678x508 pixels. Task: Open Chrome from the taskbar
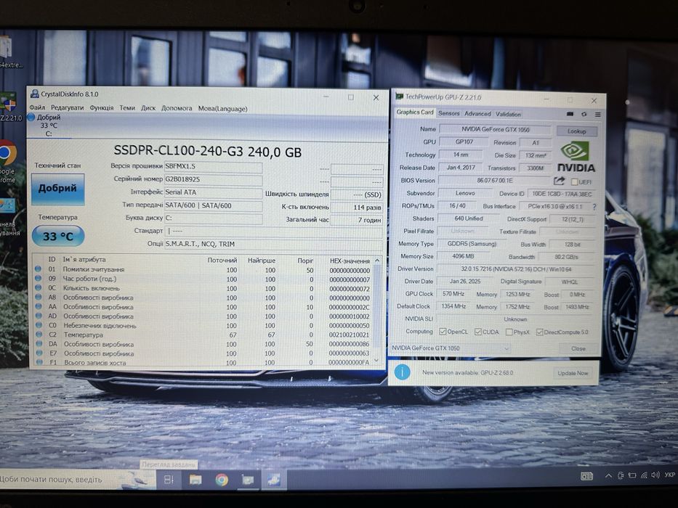(x=222, y=480)
